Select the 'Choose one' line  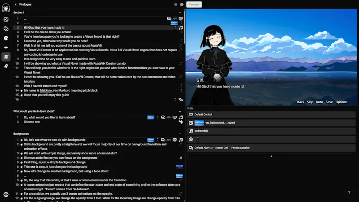31,122
